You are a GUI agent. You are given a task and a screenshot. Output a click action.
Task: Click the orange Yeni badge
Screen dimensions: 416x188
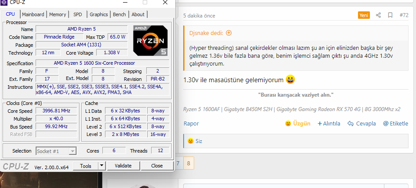tap(364, 15)
